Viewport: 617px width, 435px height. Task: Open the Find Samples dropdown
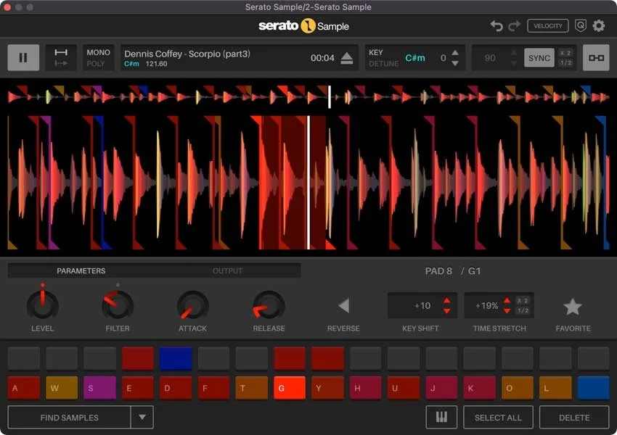[142, 417]
